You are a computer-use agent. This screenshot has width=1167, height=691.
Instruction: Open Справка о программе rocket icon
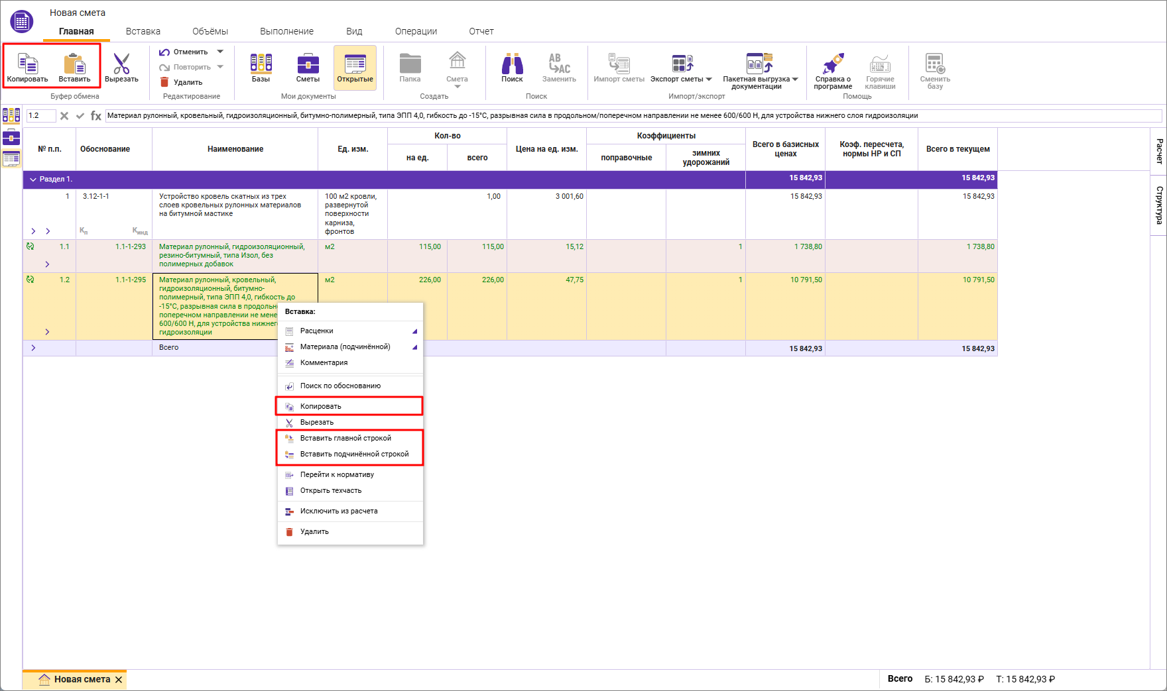pyautogui.click(x=833, y=65)
